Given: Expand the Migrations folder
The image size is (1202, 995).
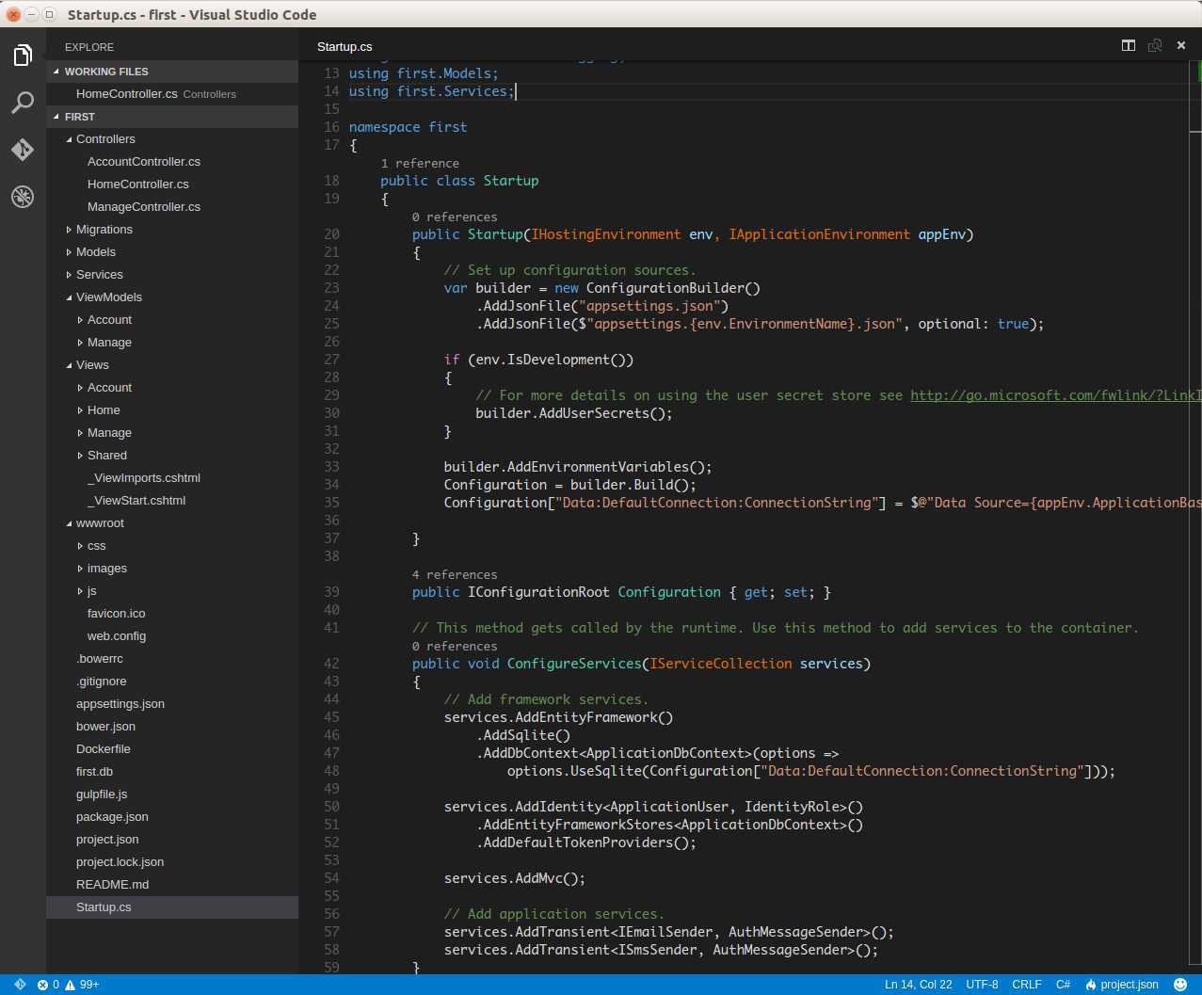Looking at the screenshot, I should (x=172, y=230).
